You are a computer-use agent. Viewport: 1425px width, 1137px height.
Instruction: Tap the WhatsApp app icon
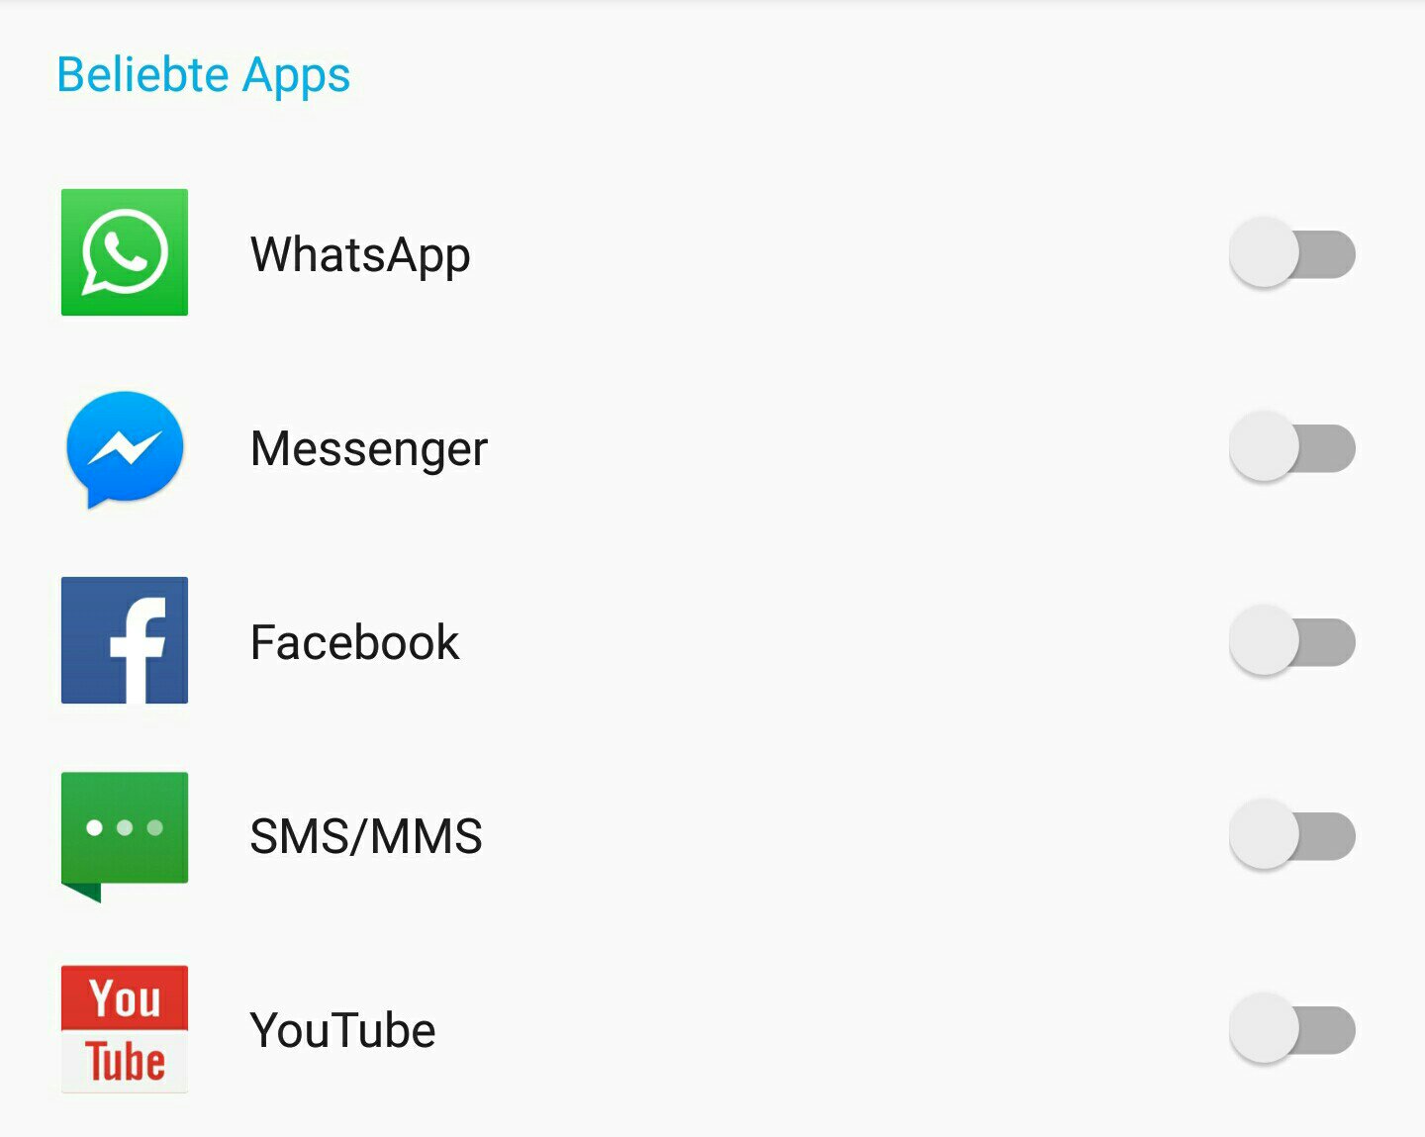coord(125,252)
